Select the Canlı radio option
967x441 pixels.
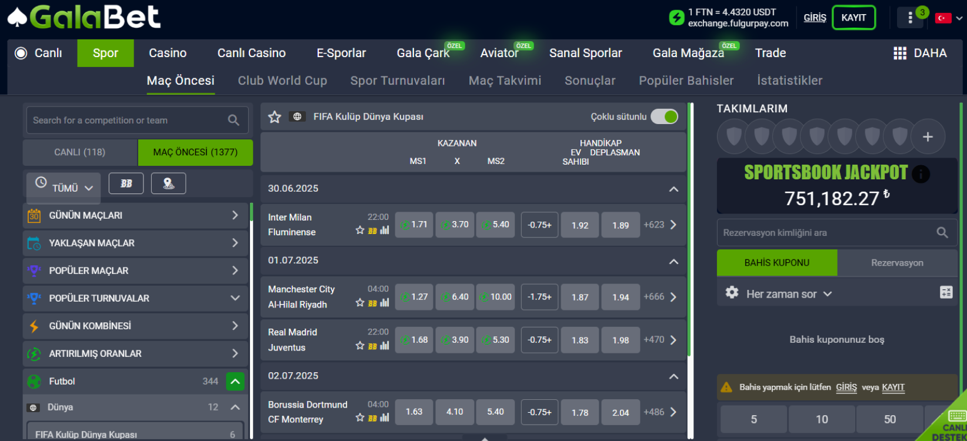tap(21, 54)
